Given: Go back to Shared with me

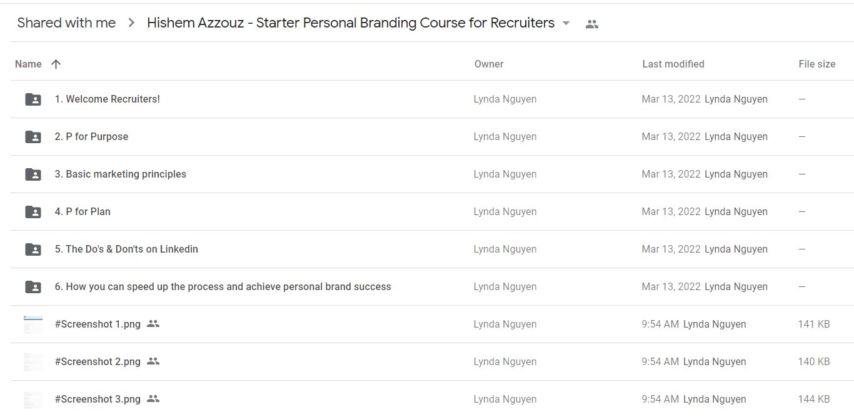Looking at the screenshot, I should point(66,23).
